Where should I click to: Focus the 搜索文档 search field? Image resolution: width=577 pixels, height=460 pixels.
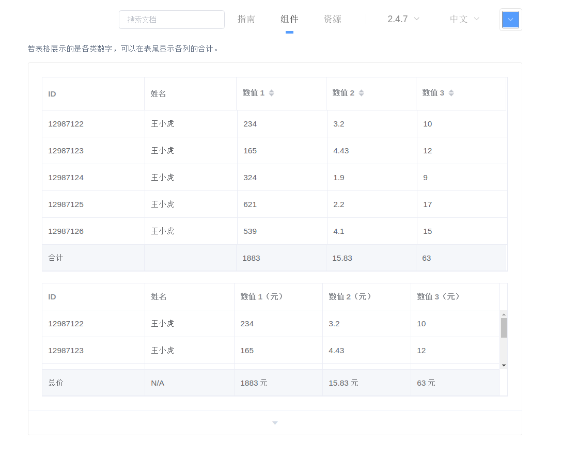click(171, 20)
